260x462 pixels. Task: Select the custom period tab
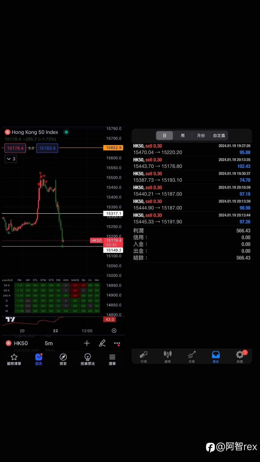tap(219, 136)
